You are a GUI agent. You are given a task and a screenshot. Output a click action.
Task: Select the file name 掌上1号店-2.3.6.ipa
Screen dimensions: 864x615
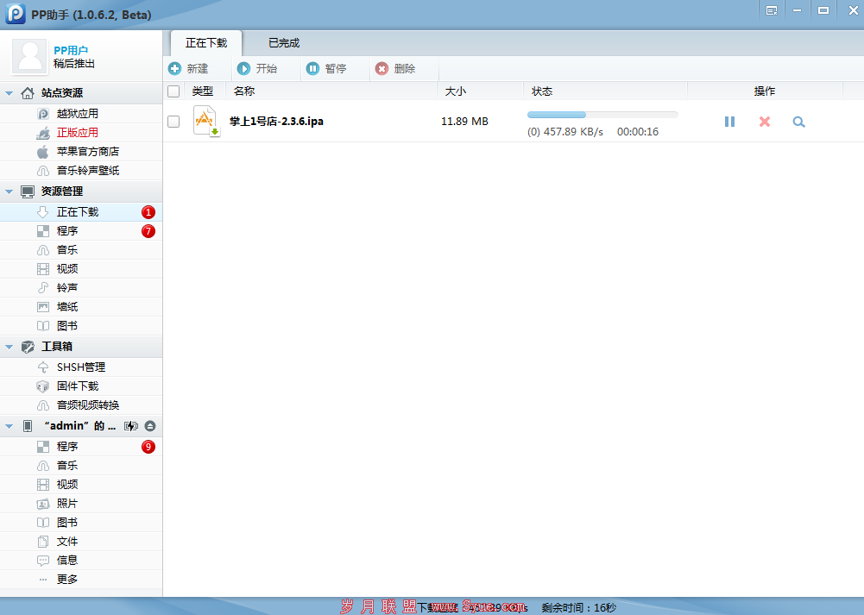276,122
